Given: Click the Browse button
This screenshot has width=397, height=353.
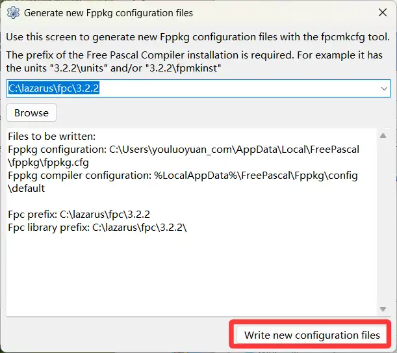Looking at the screenshot, I should (31, 112).
